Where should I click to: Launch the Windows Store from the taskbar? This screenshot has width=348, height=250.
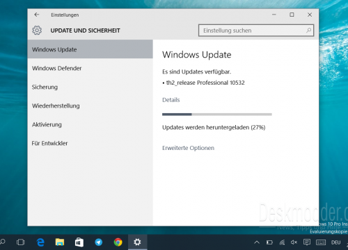point(79,242)
